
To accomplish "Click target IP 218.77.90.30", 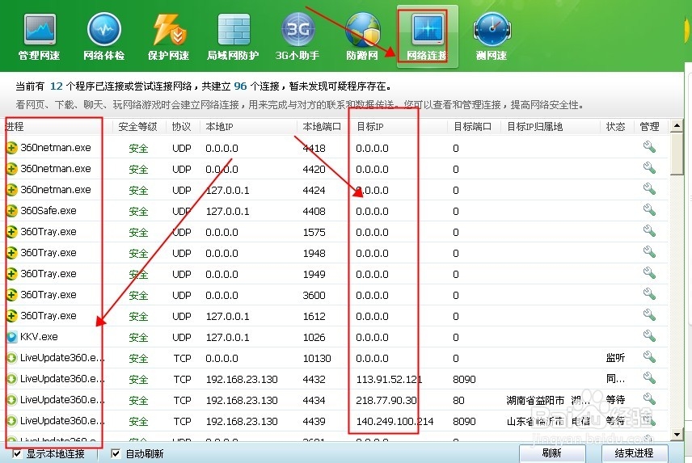I will pos(386,401).
